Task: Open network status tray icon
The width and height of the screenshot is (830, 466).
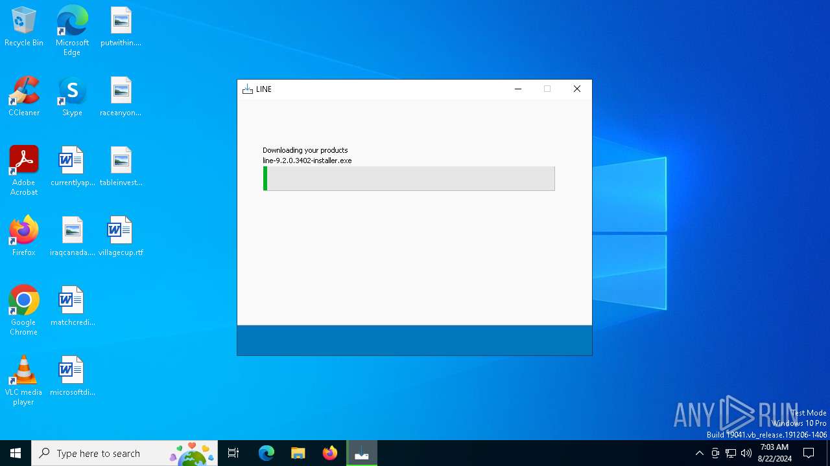Action: (731, 453)
